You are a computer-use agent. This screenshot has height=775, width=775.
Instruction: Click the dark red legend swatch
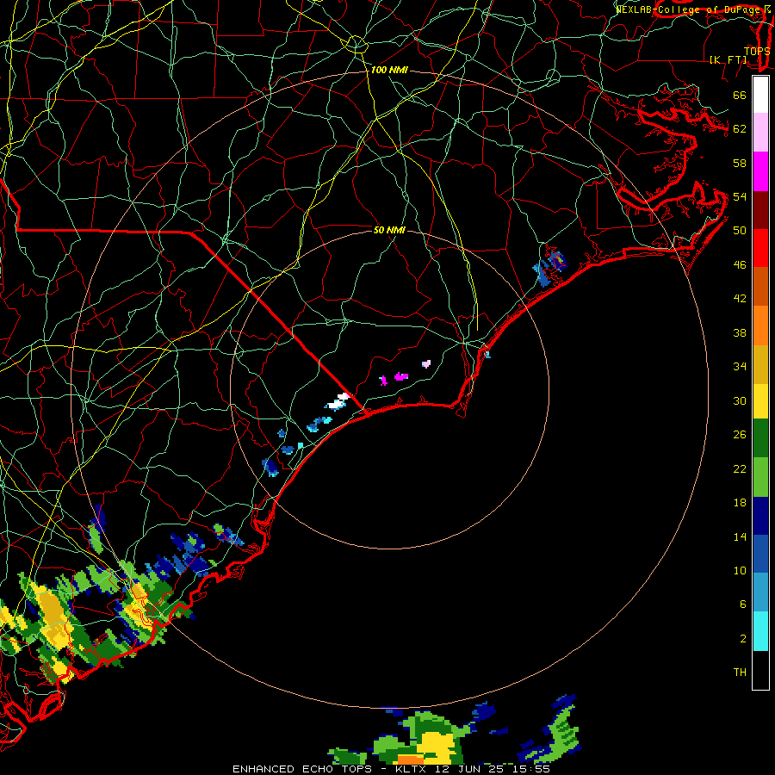tap(760, 209)
